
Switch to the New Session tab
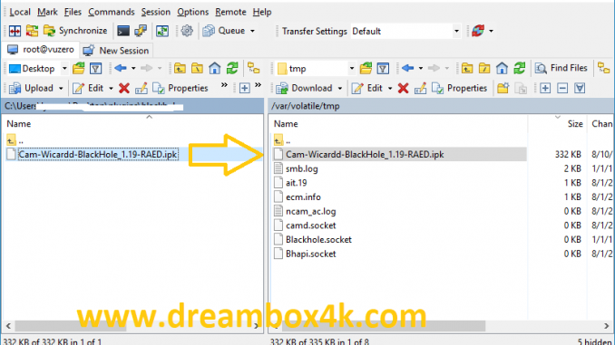[x=116, y=51]
